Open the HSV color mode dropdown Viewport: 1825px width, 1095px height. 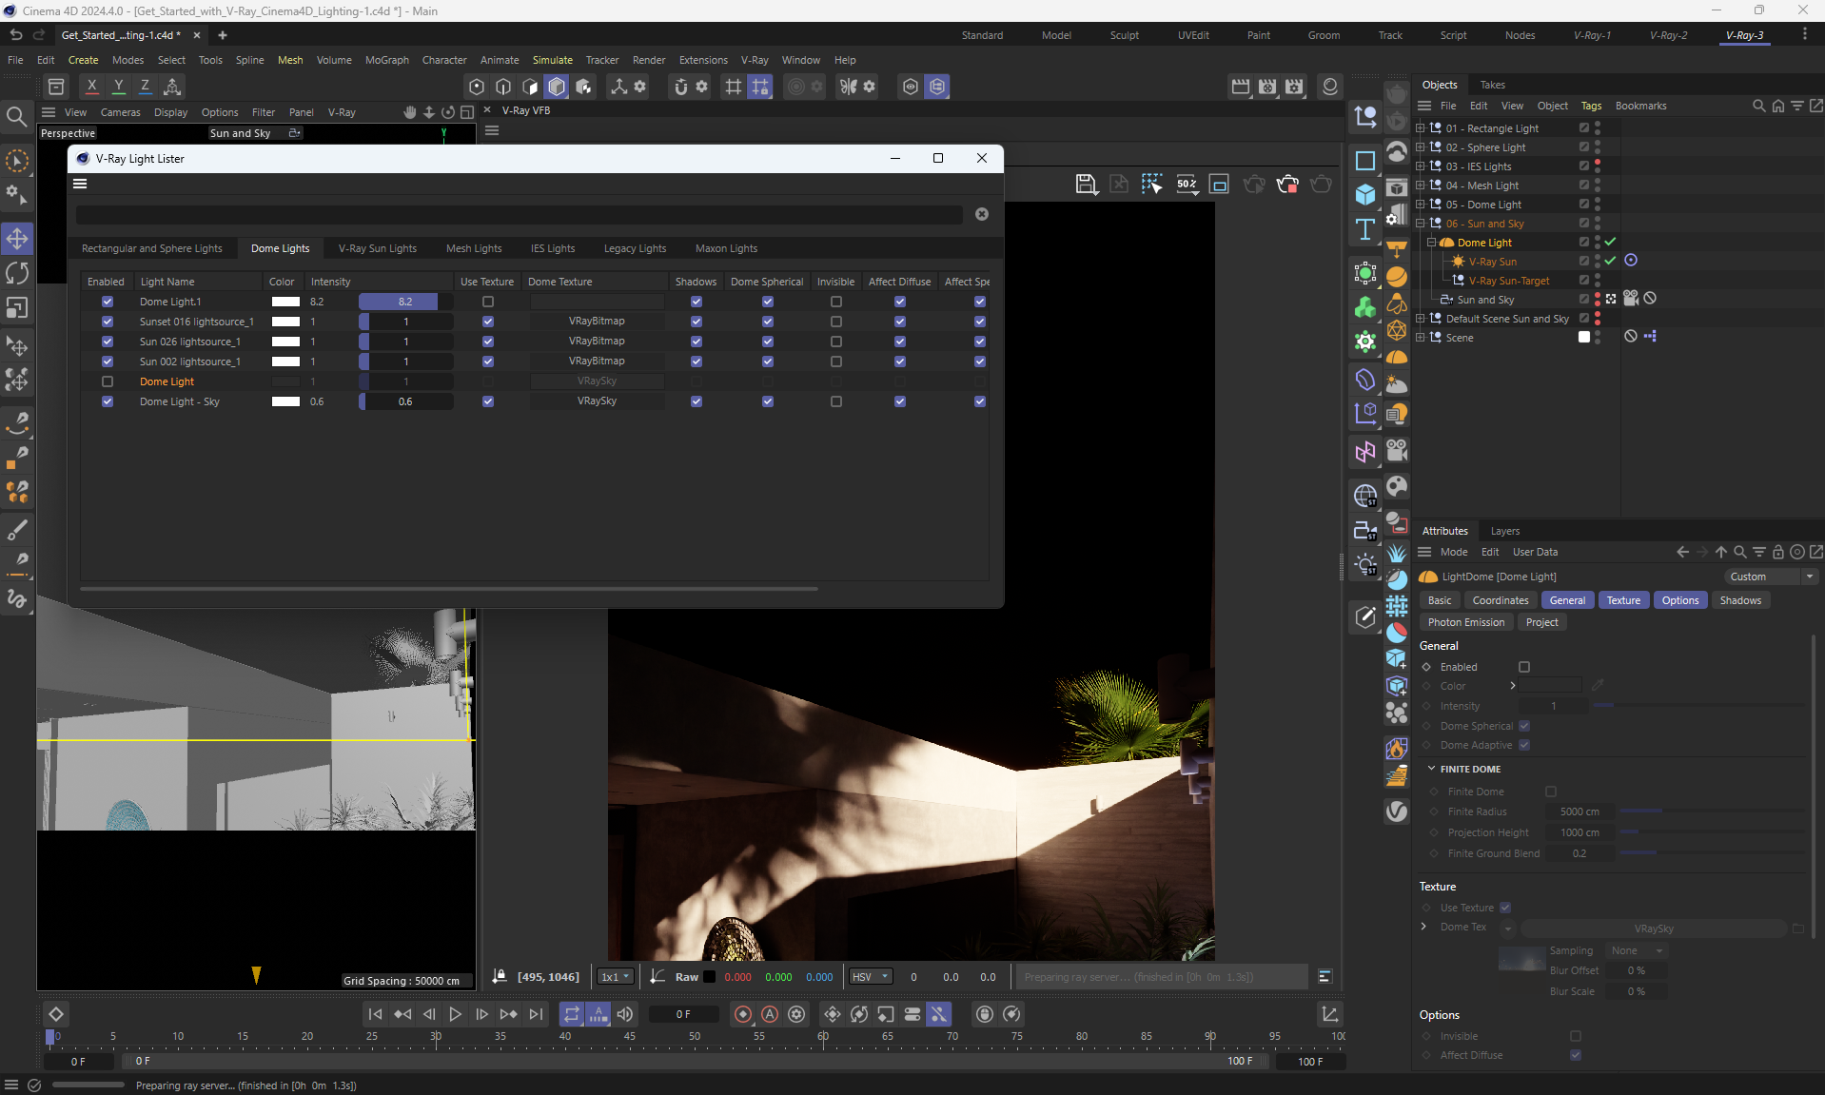click(x=871, y=976)
